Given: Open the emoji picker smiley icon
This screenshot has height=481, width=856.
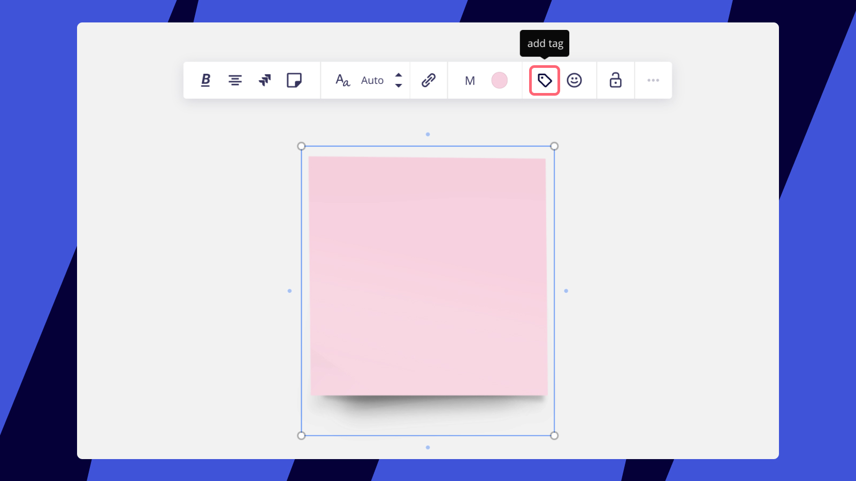Looking at the screenshot, I should 574,80.
